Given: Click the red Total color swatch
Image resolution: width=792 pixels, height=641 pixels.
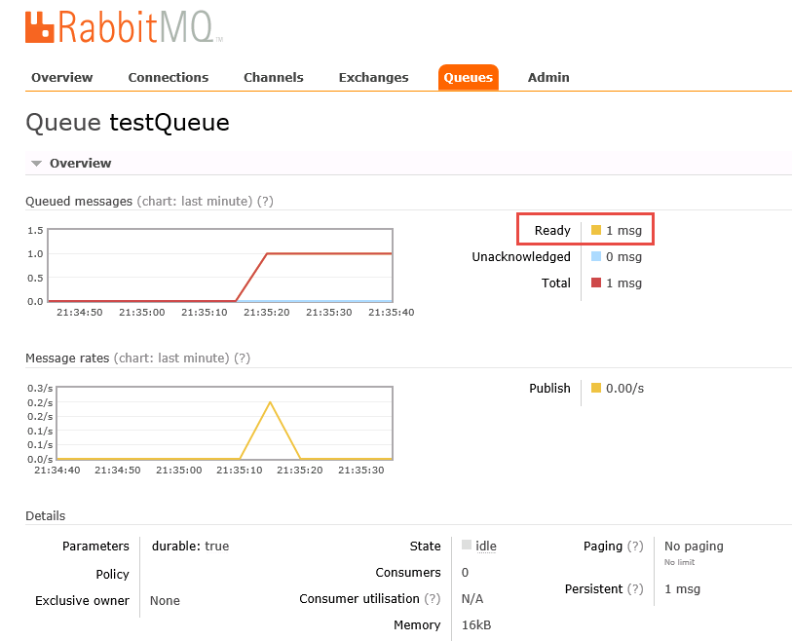Looking at the screenshot, I should click(x=596, y=283).
